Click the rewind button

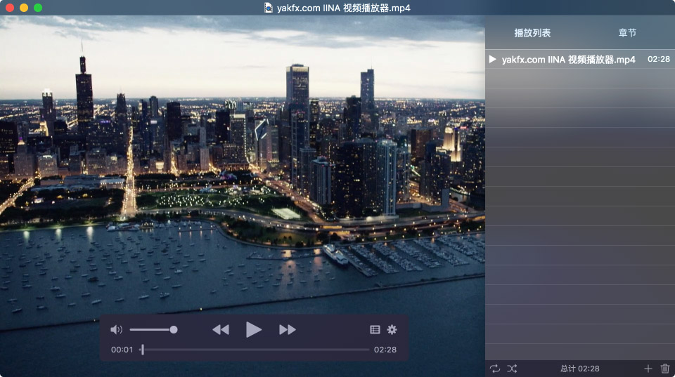pos(221,330)
